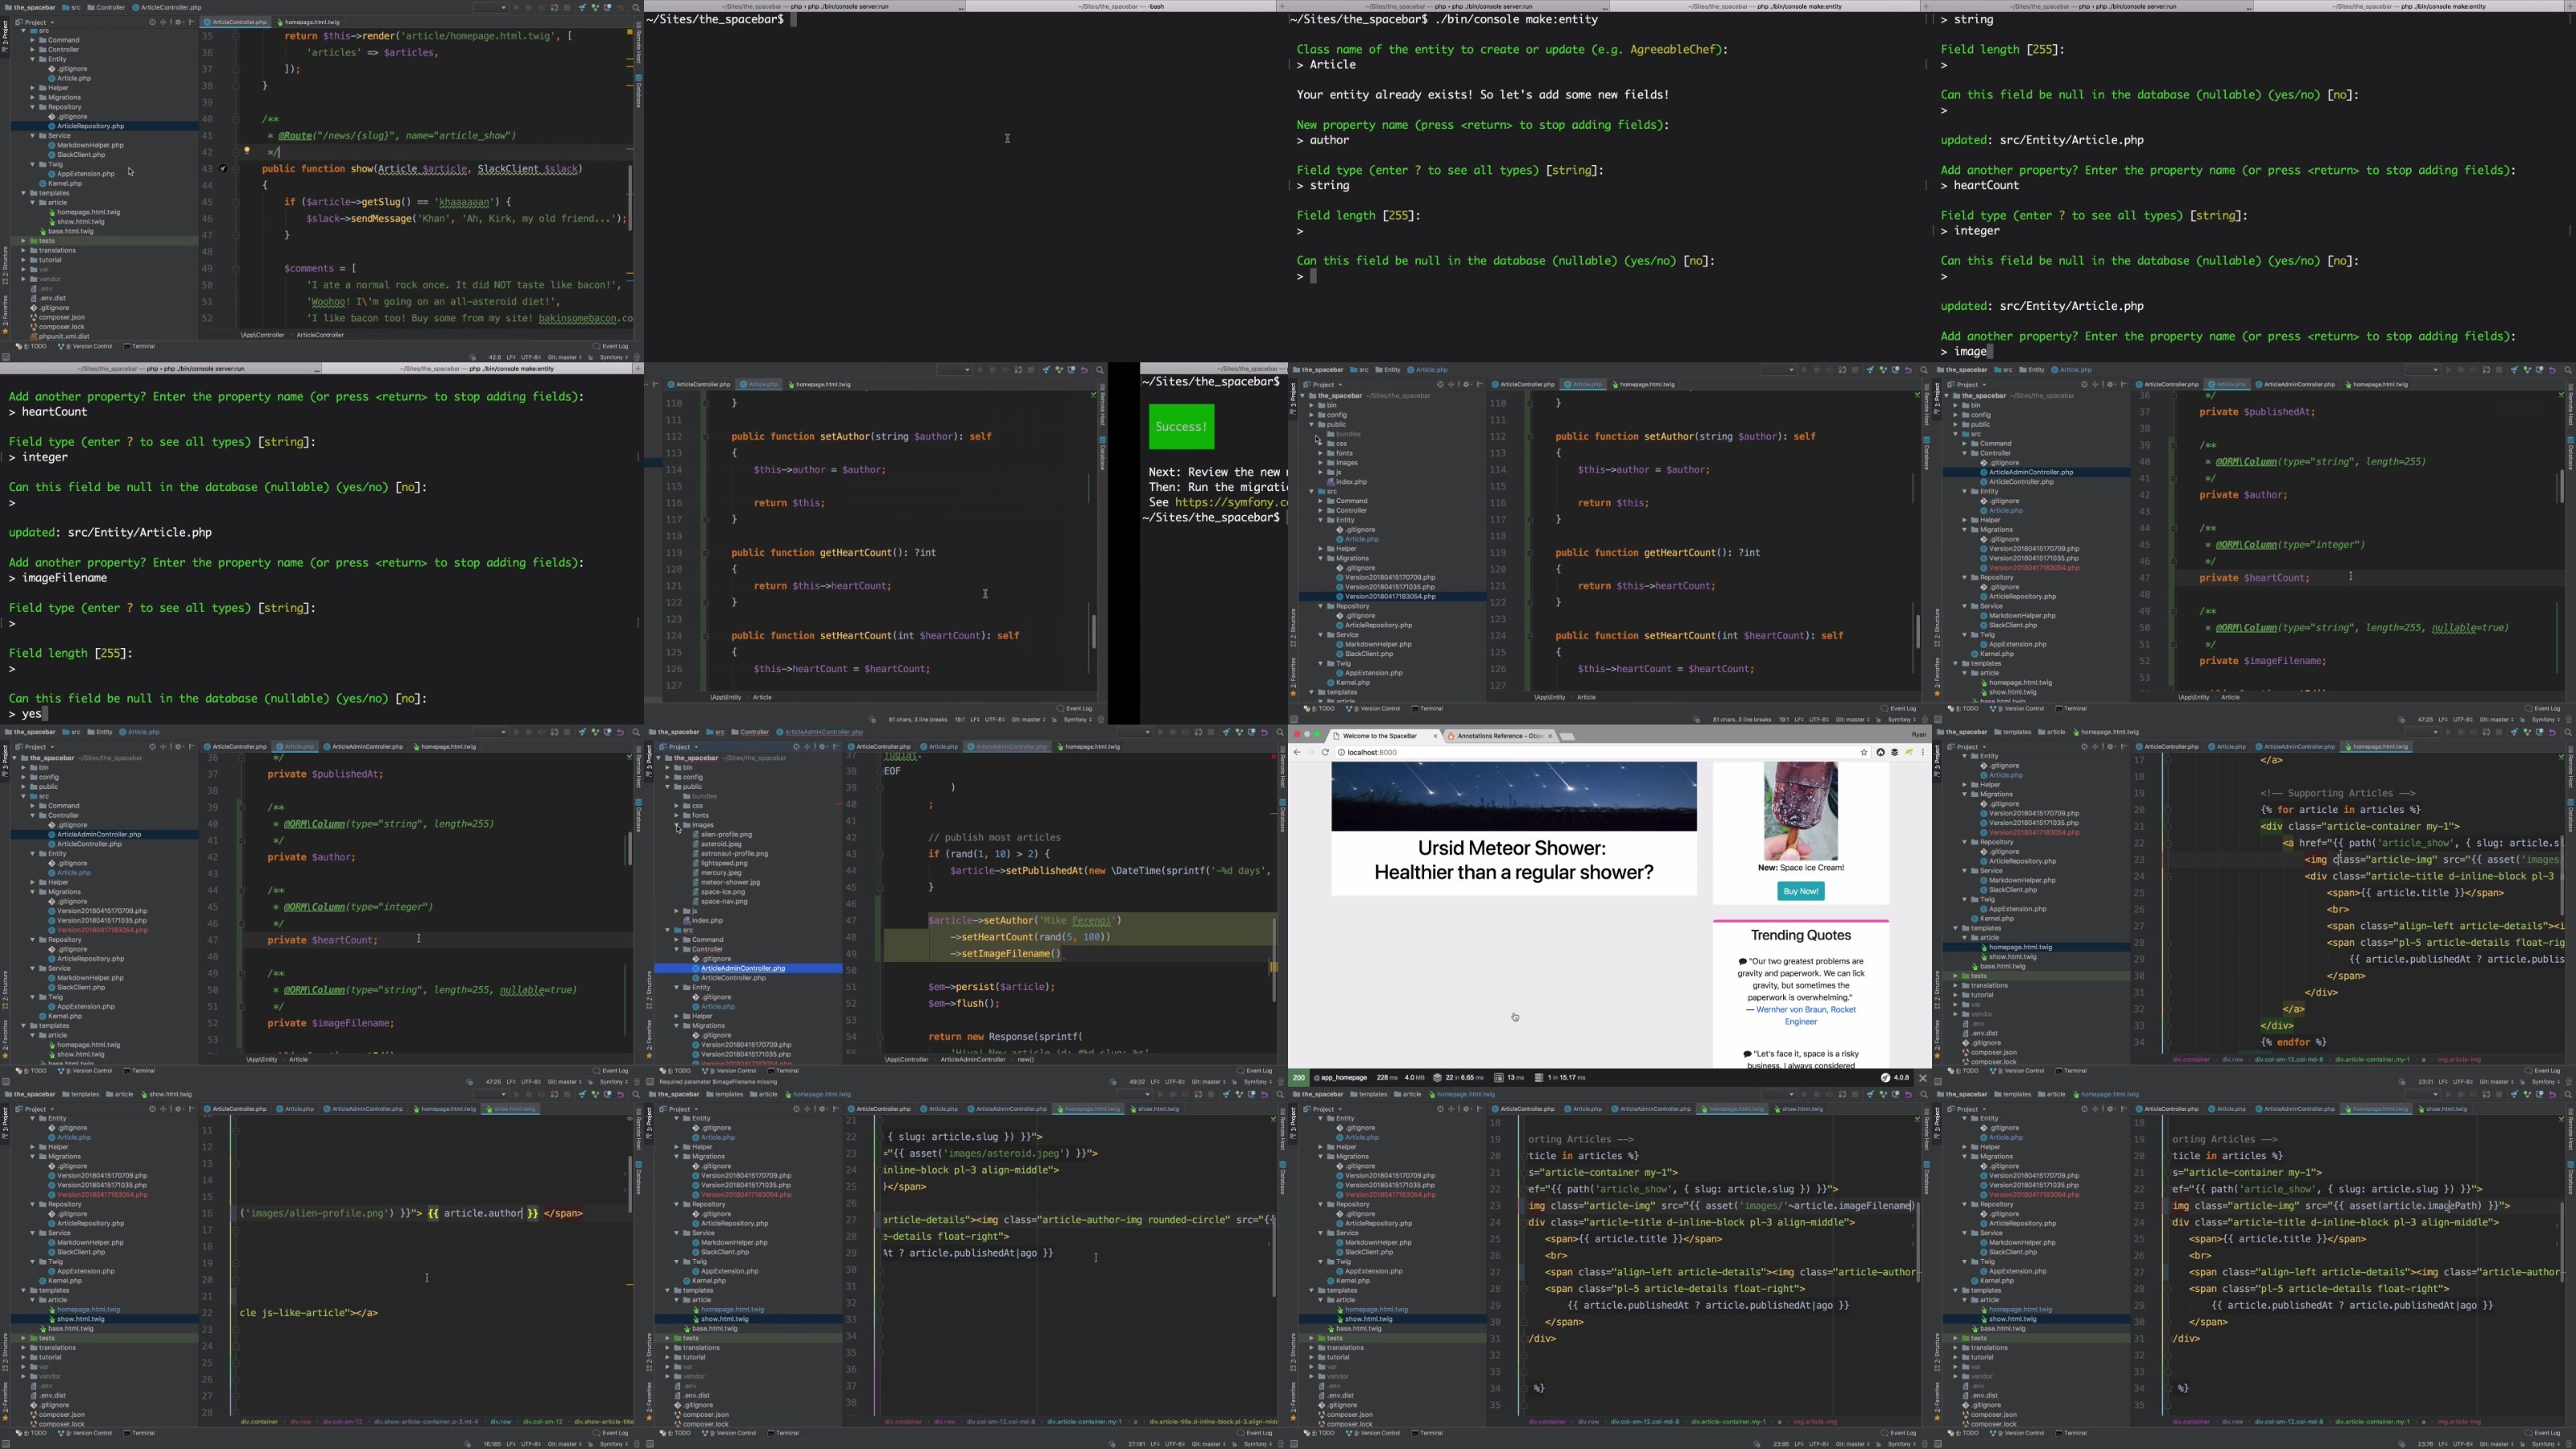Click the stacked-layers extension icon in Chrome toolbar

(1895, 752)
